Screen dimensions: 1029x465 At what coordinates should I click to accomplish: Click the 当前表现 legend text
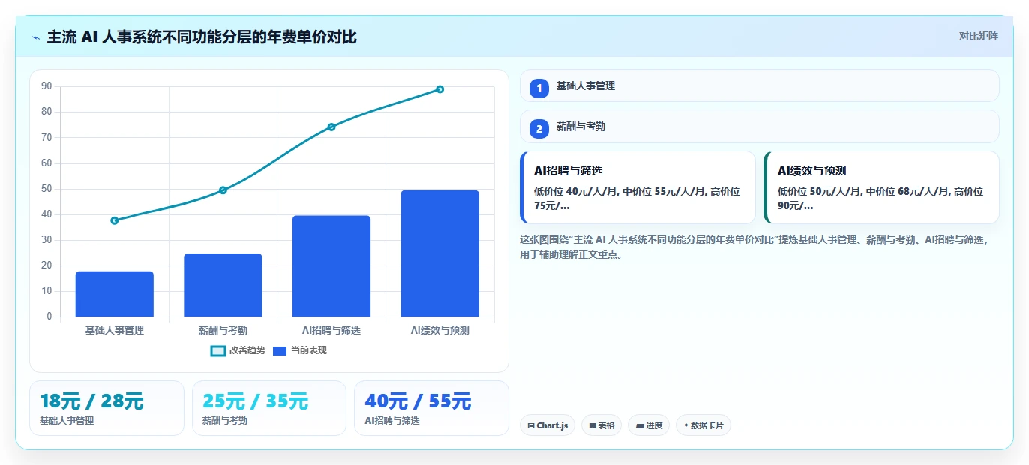point(309,350)
